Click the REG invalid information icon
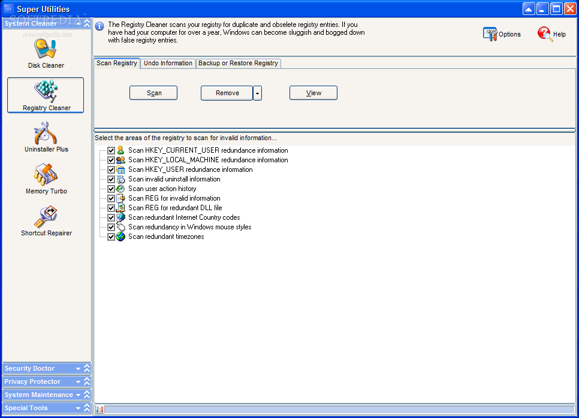 tap(120, 198)
